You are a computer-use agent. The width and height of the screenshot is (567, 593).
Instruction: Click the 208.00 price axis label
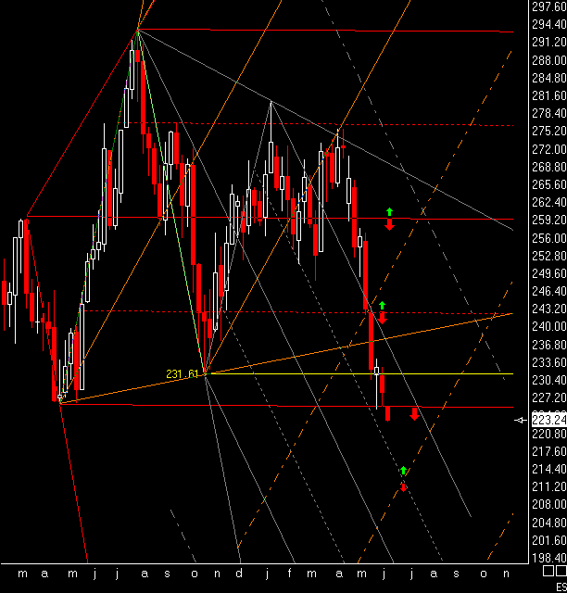point(548,504)
